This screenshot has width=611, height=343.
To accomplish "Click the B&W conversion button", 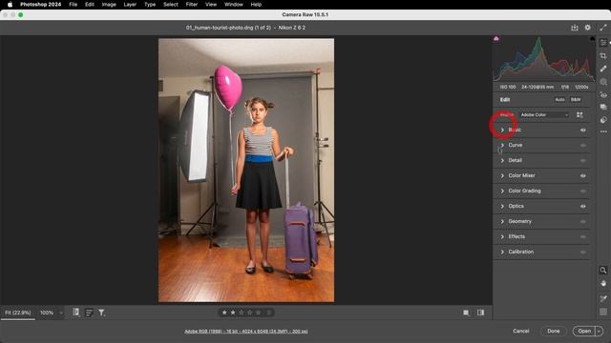I will click(x=576, y=99).
